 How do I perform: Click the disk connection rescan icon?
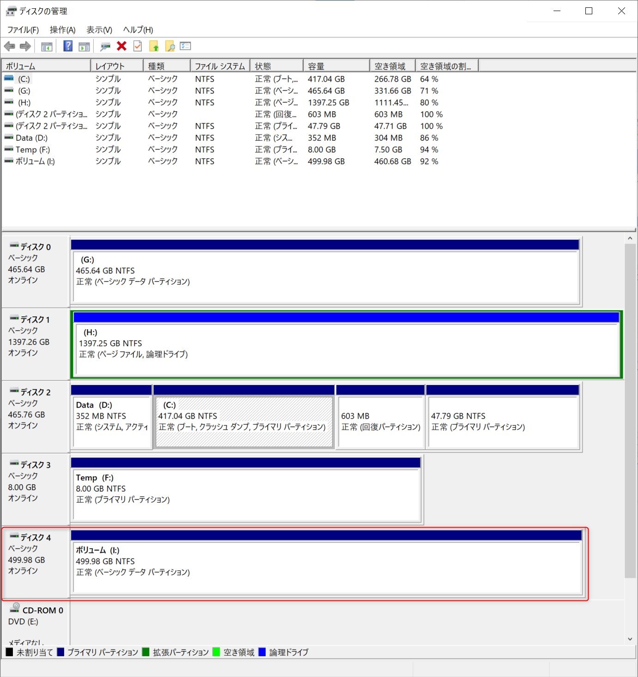pyautogui.click(x=105, y=46)
